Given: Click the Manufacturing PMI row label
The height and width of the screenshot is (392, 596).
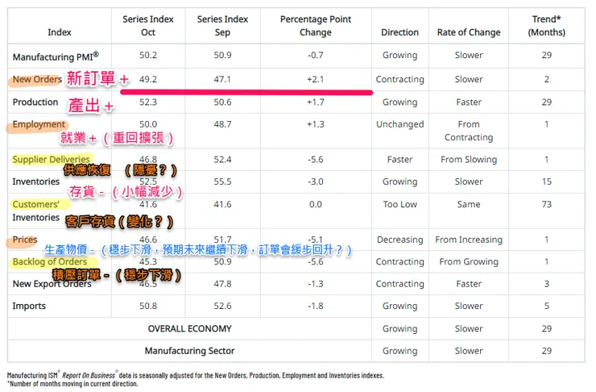Looking at the screenshot, I should (56, 56).
